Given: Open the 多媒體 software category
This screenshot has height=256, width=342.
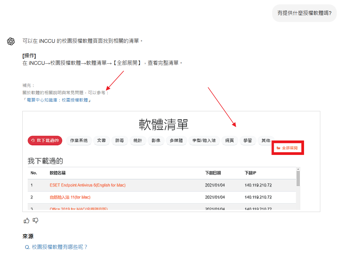Looking at the screenshot, I should [176, 140].
